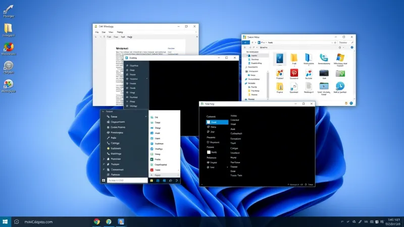Open the yellow folder icon on the desktop

point(8,28)
